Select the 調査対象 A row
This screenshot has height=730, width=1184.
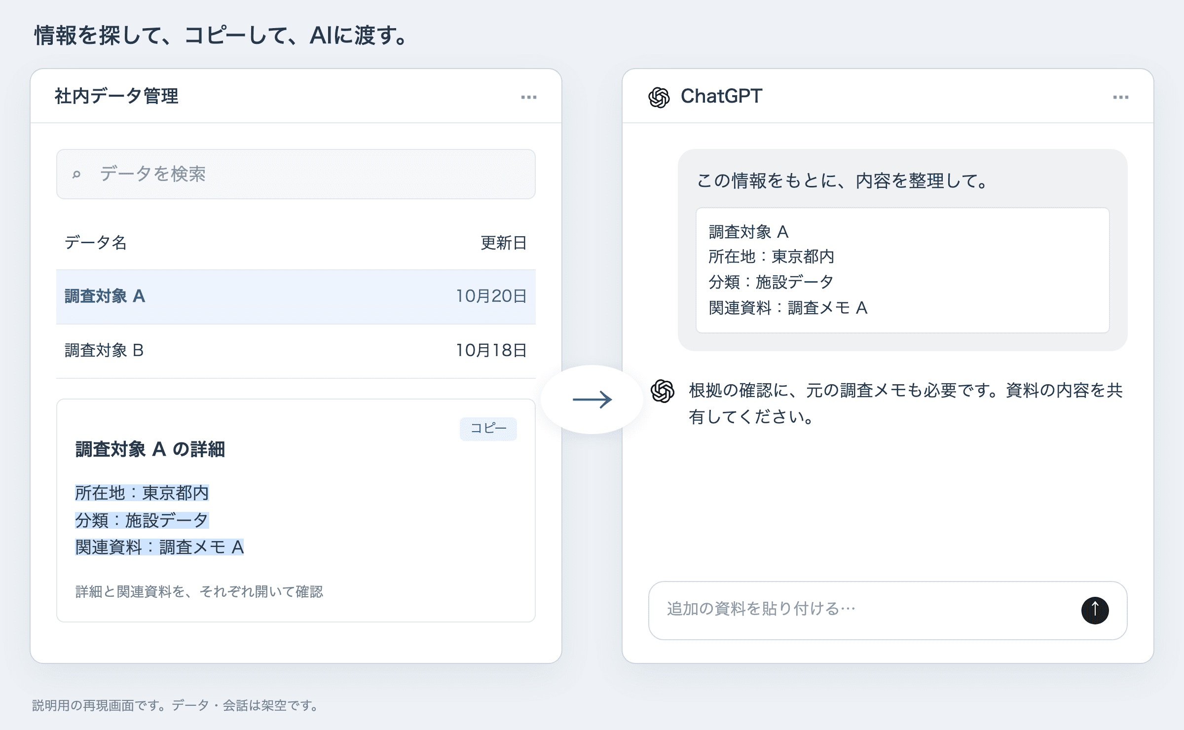296,296
